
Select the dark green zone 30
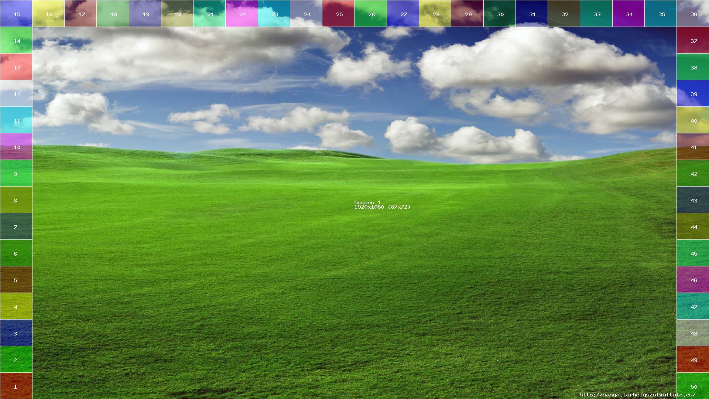point(500,13)
